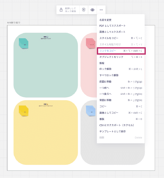Select PDF としてエクスポート
The image size is (164, 178).
click(x=121, y=26)
